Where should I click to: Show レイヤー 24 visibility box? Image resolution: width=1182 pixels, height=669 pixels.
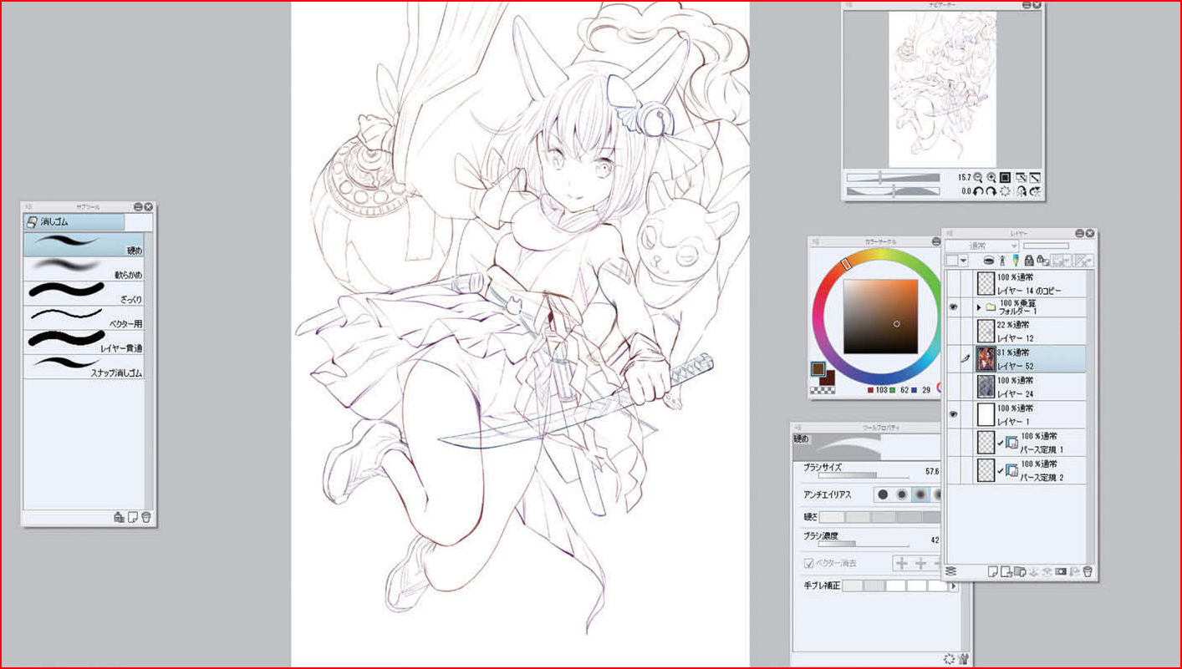(x=953, y=387)
